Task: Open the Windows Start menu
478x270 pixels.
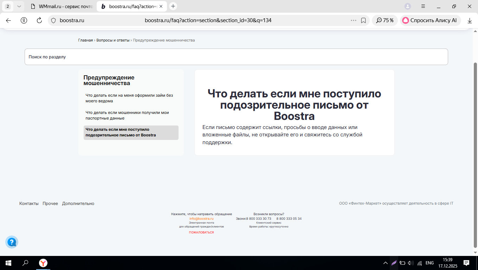Action: pos(8,263)
